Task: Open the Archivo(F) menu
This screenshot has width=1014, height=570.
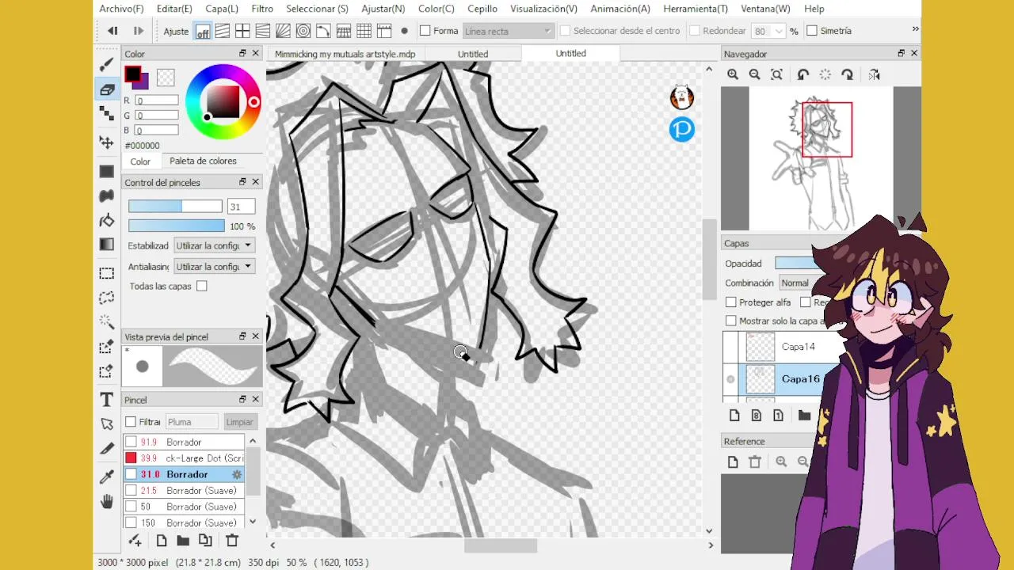Action: tap(121, 9)
